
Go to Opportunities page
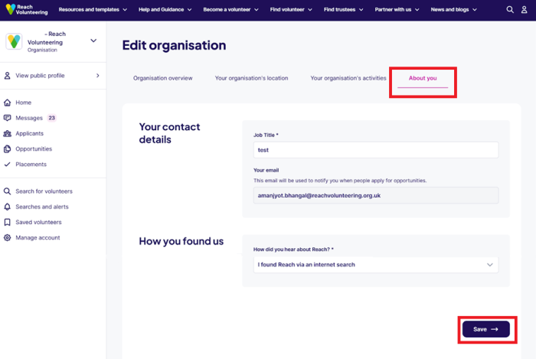(x=34, y=149)
